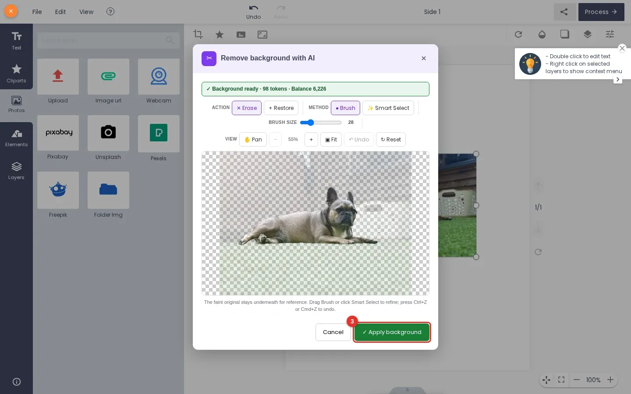Click the info icon in left sidebar
This screenshot has width=631, height=394.
click(x=17, y=382)
